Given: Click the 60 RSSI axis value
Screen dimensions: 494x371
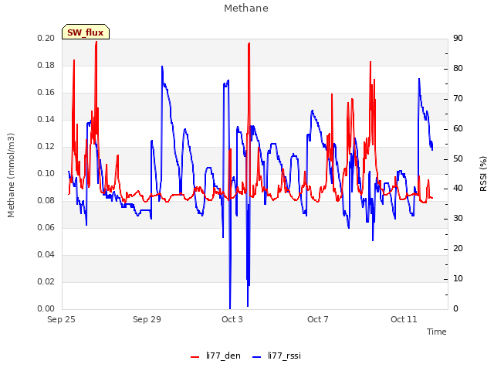Looking at the screenshot, I should click(x=458, y=129).
